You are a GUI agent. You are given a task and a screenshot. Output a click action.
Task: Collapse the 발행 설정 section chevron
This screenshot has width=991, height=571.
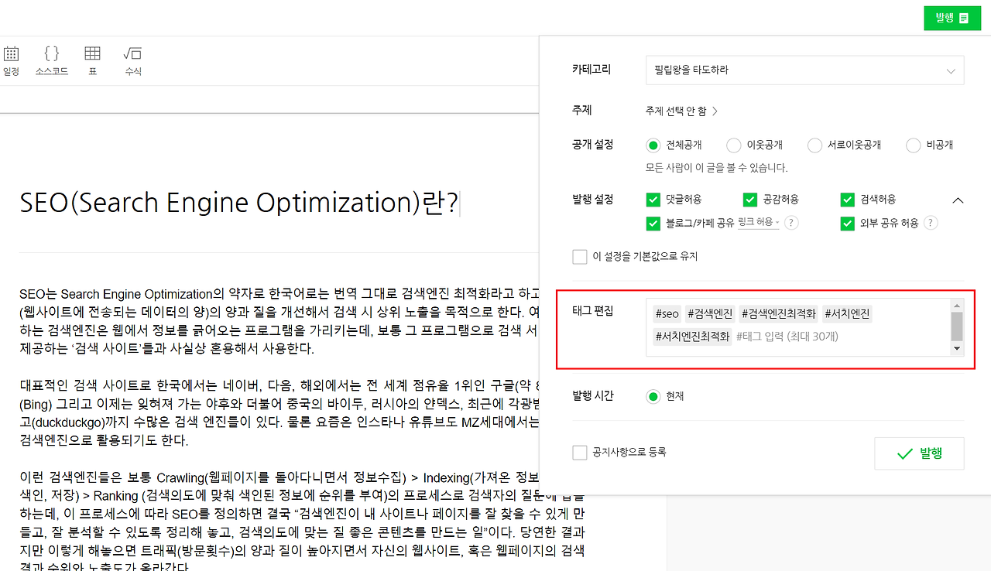tap(958, 199)
